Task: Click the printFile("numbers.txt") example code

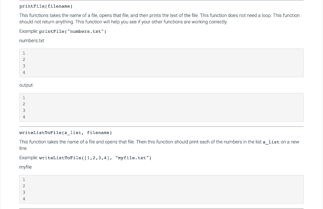Action: coord(73,32)
